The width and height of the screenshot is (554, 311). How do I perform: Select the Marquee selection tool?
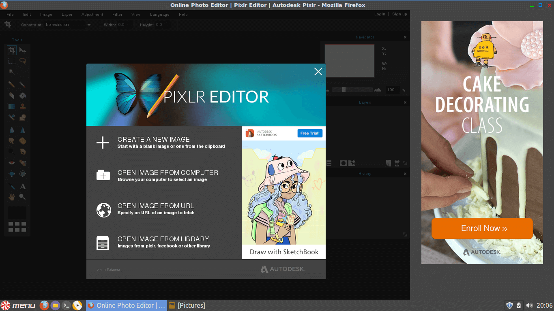point(12,61)
